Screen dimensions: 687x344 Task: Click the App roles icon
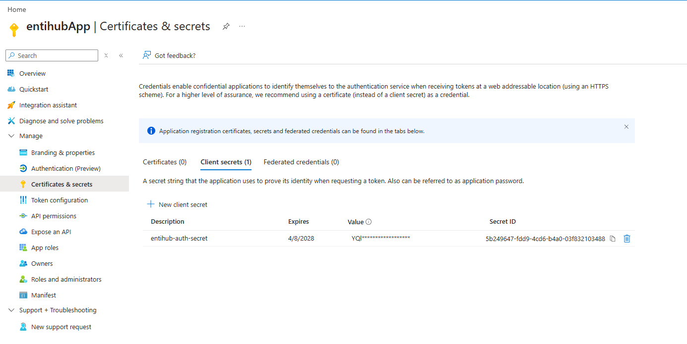click(23, 247)
